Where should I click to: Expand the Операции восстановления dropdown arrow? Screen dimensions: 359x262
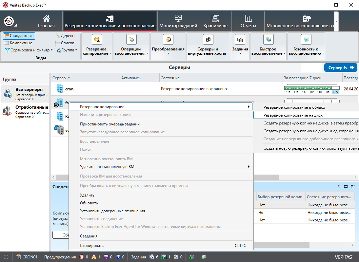tap(148, 53)
